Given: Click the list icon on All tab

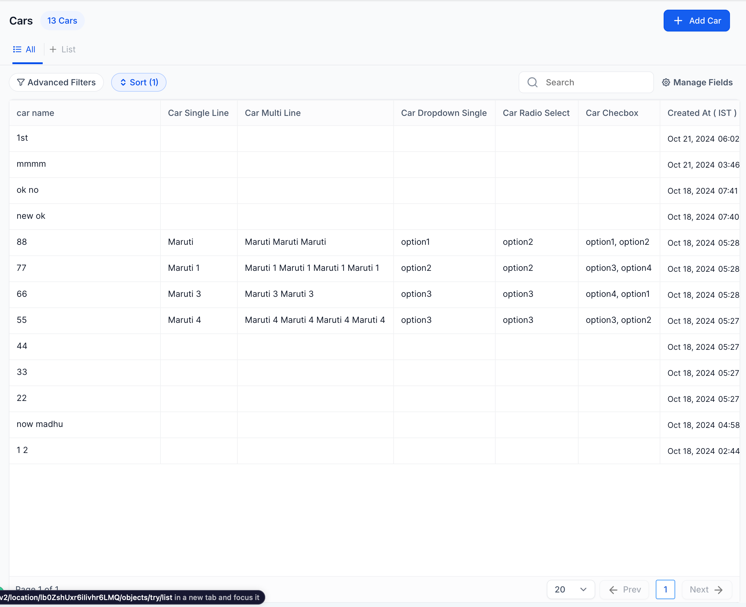Looking at the screenshot, I should 17,49.
